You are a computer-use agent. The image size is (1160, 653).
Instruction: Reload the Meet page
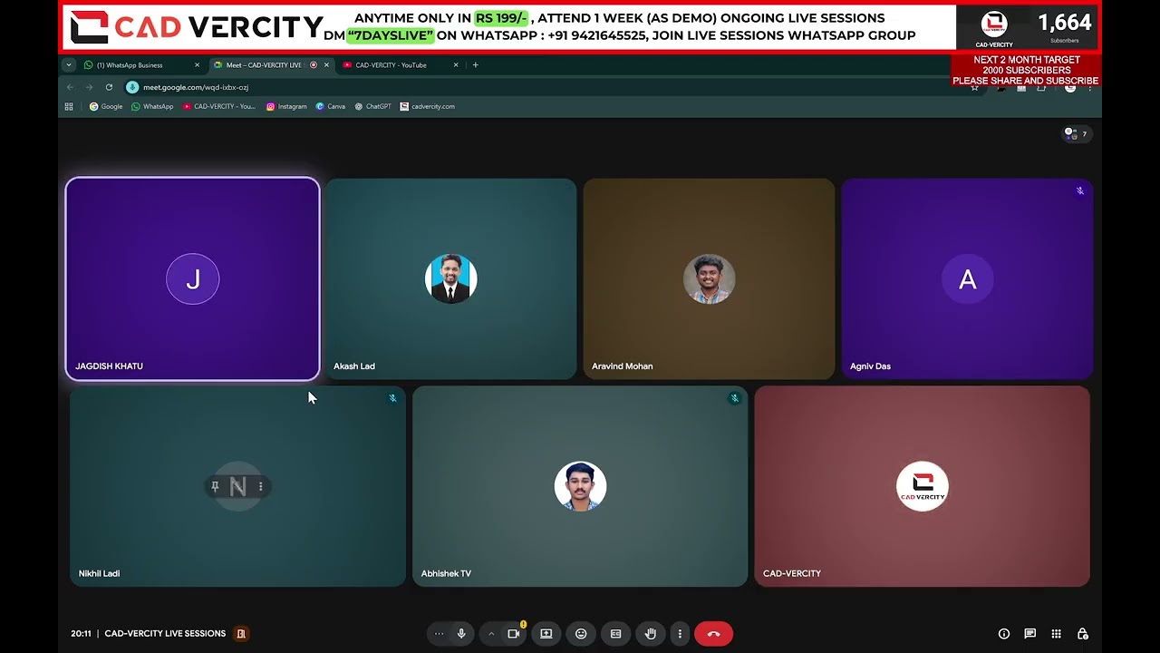(x=109, y=87)
